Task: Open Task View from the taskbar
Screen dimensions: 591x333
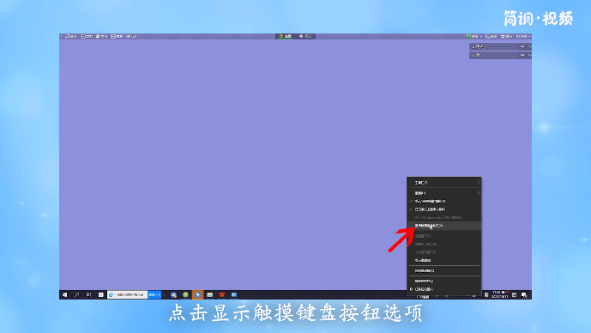Action: pos(89,295)
